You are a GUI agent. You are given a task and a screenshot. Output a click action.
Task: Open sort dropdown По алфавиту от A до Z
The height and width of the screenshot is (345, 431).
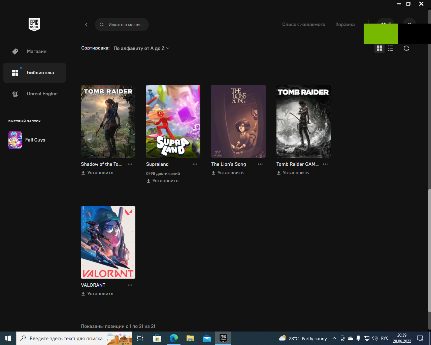[x=141, y=49]
